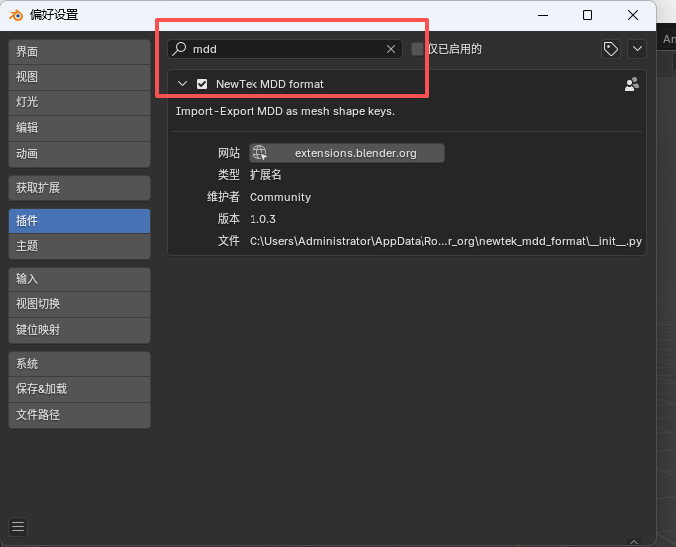Open the 主题 section
Screen dimensions: 676x547
(x=80, y=246)
